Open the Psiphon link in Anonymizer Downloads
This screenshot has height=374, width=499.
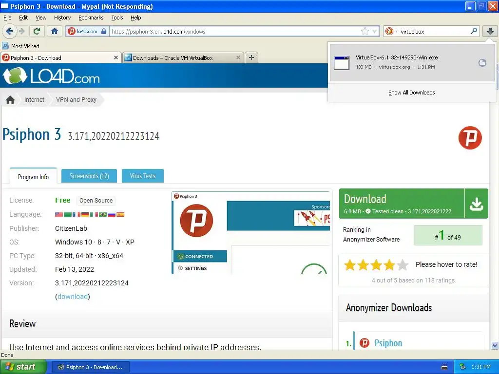(x=388, y=343)
